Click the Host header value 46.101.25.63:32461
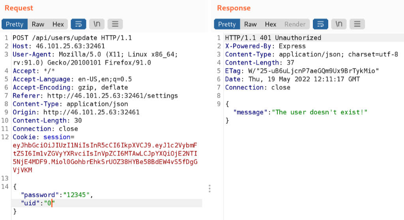This screenshot has width=404, height=220. (70, 46)
